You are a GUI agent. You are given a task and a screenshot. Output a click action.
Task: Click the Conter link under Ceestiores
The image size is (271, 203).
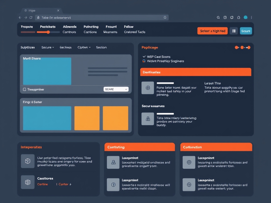(64, 184)
